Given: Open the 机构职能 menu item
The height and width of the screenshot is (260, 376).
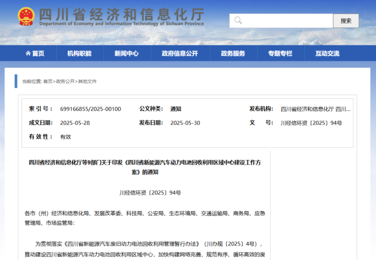Looking at the screenshot, I should pyautogui.click(x=79, y=54).
